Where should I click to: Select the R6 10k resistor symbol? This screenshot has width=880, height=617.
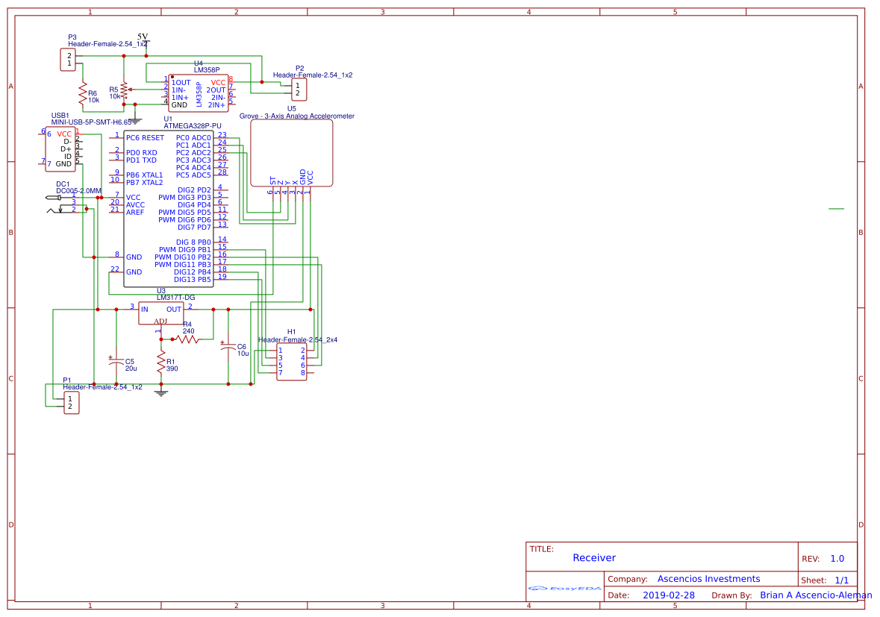(x=82, y=94)
